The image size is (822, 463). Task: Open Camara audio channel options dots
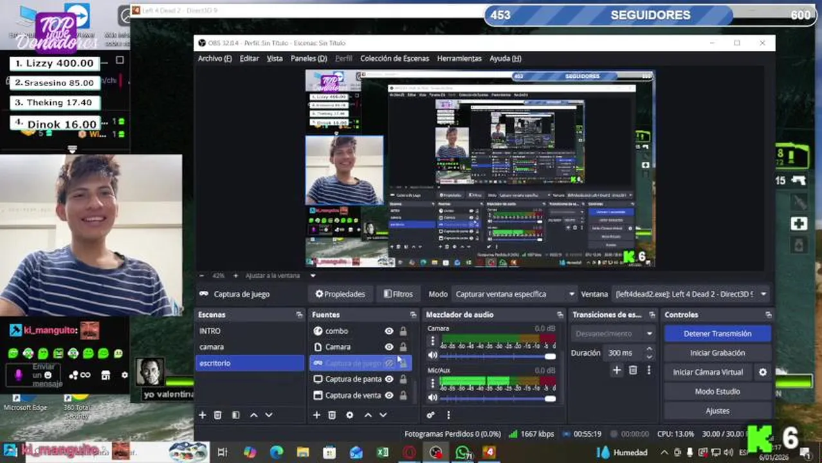coord(433,341)
